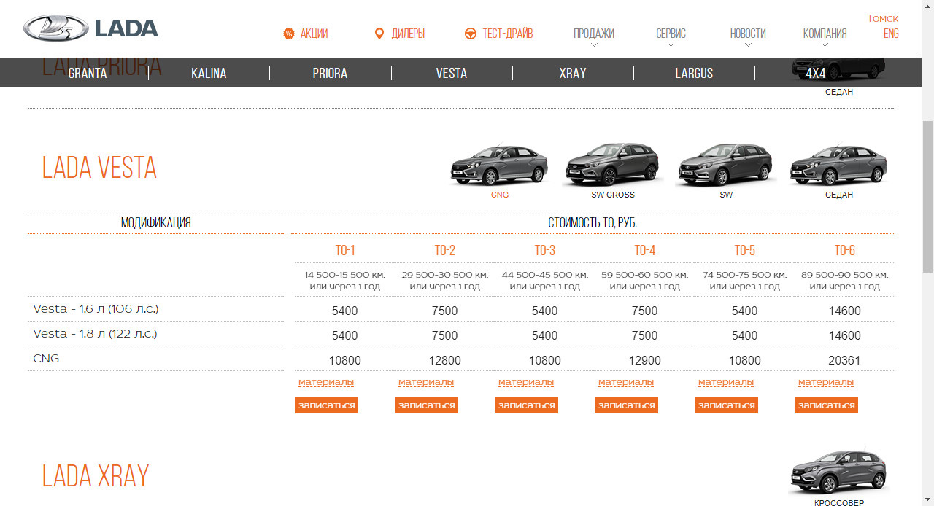Image resolution: width=934 pixels, height=506 pixels.
Task: Expand the КОМПАНИЯ dropdown menu
Action: (825, 34)
